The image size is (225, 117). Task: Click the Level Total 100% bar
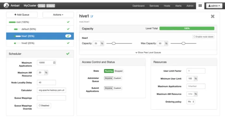coord(187,28)
